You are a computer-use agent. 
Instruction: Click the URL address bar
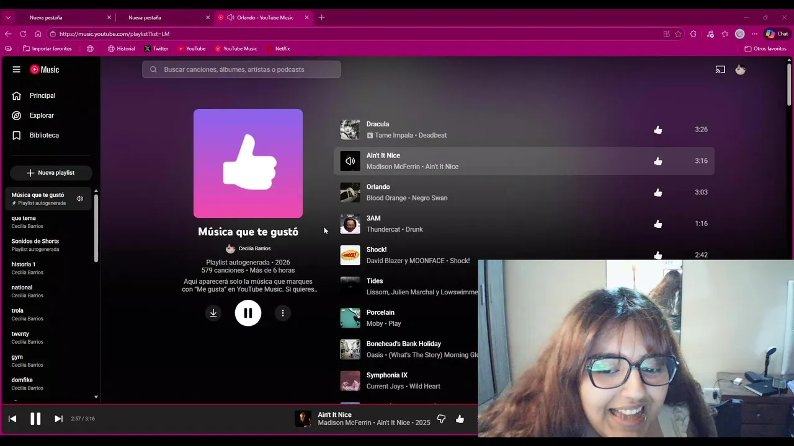coord(354,34)
